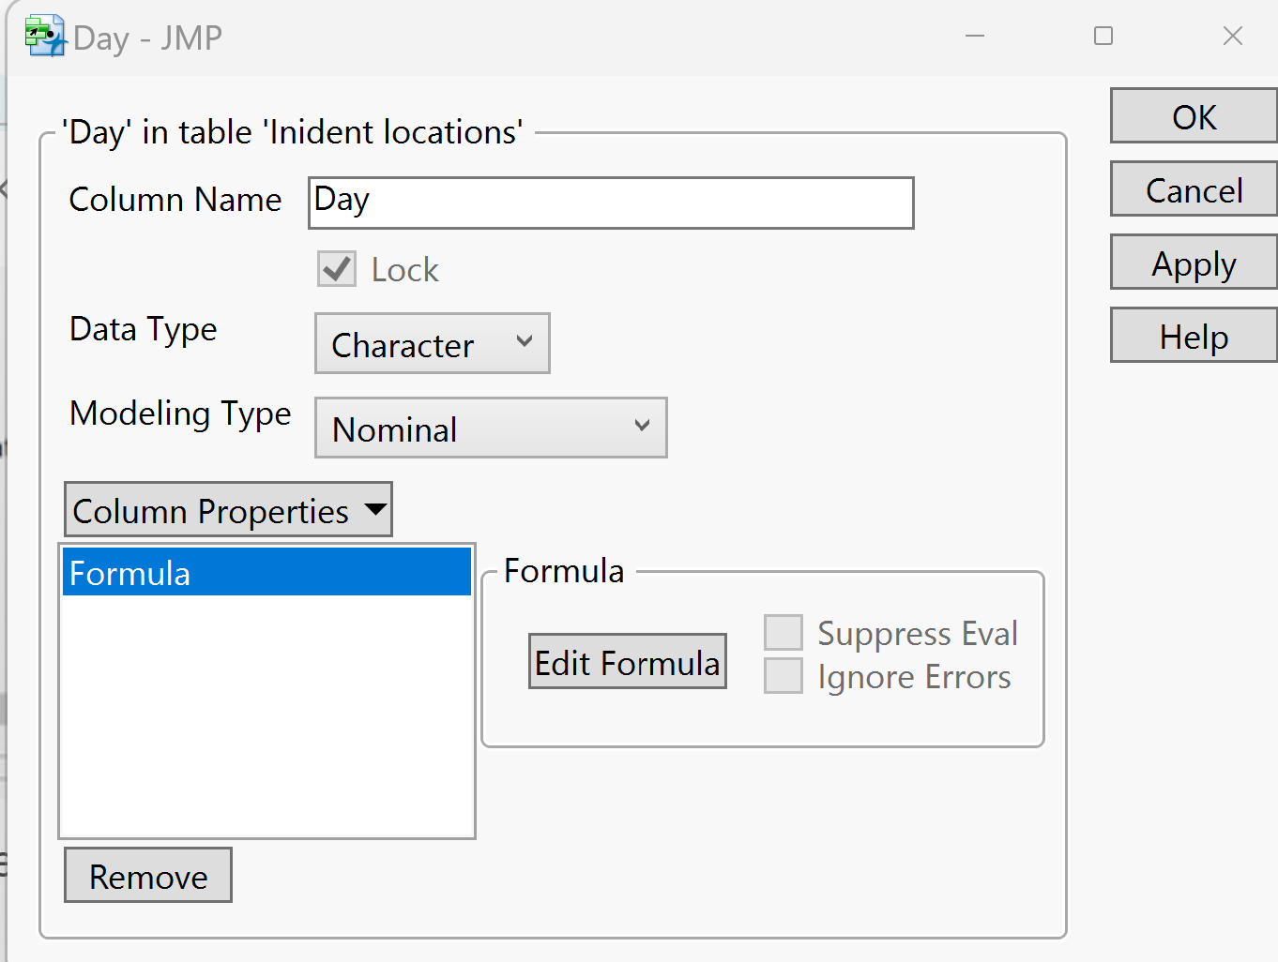Click the Apply button
1278x962 pixels.
click(1193, 263)
